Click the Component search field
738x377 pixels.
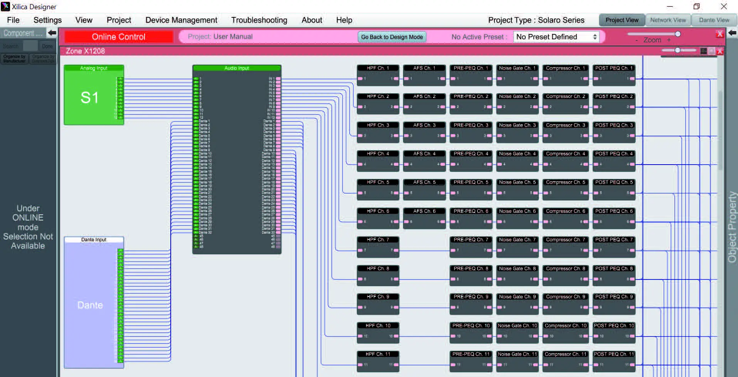[x=30, y=46]
